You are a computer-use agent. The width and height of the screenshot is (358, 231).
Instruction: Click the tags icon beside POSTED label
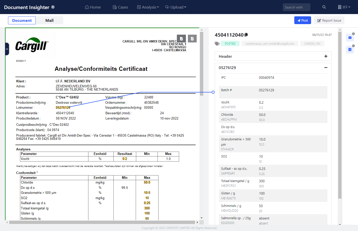pyautogui.click(x=217, y=44)
